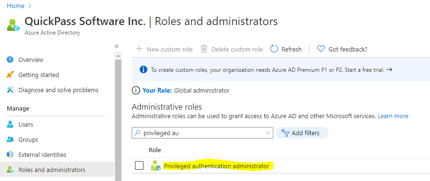Click into the role search field
Screen dimensions: 430x181
[202, 133]
